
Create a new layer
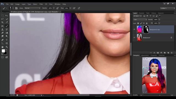pos(168,53)
